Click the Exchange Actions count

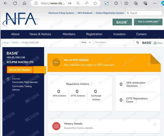pyautogui.click(x=95, y=92)
